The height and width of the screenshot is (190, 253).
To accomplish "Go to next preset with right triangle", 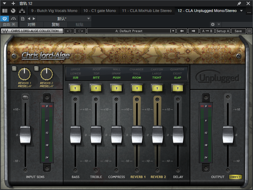I will pyautogui.click(x=34, y=19).
